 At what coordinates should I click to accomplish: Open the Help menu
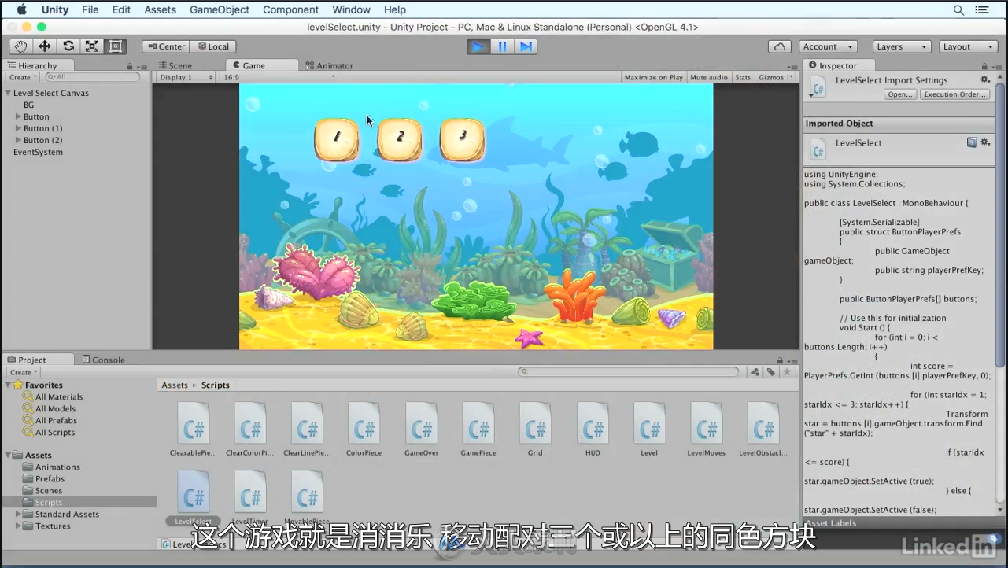coord(395,9)
